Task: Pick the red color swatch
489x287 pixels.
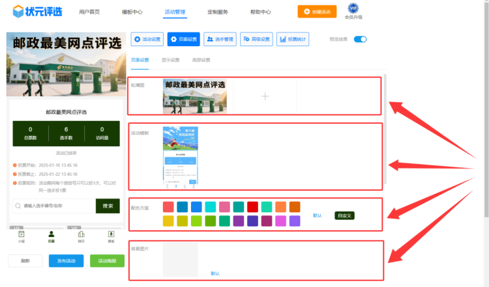Action: tap(252, 207)
